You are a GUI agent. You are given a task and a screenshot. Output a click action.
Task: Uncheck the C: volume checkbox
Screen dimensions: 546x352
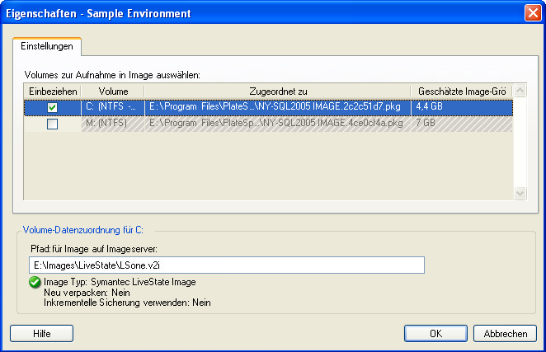tap(53, 107)
